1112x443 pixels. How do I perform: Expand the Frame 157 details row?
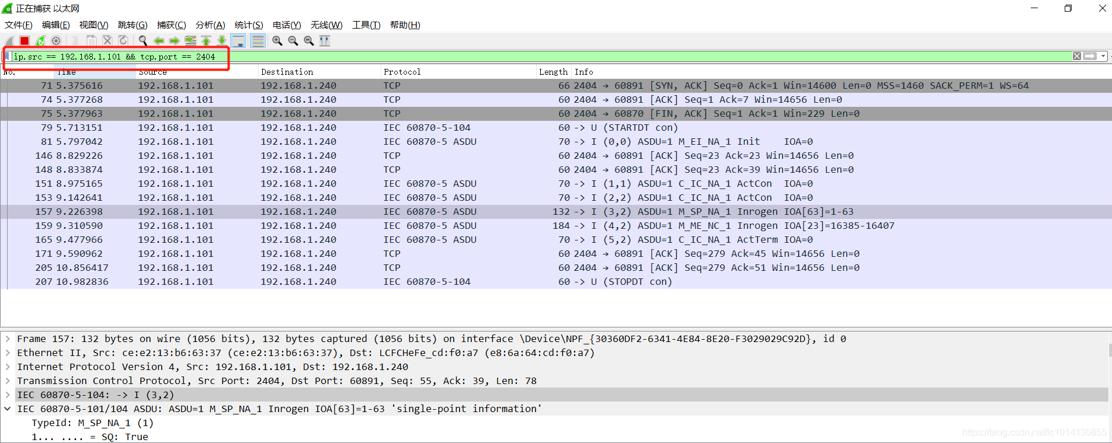tap(8, 339)
